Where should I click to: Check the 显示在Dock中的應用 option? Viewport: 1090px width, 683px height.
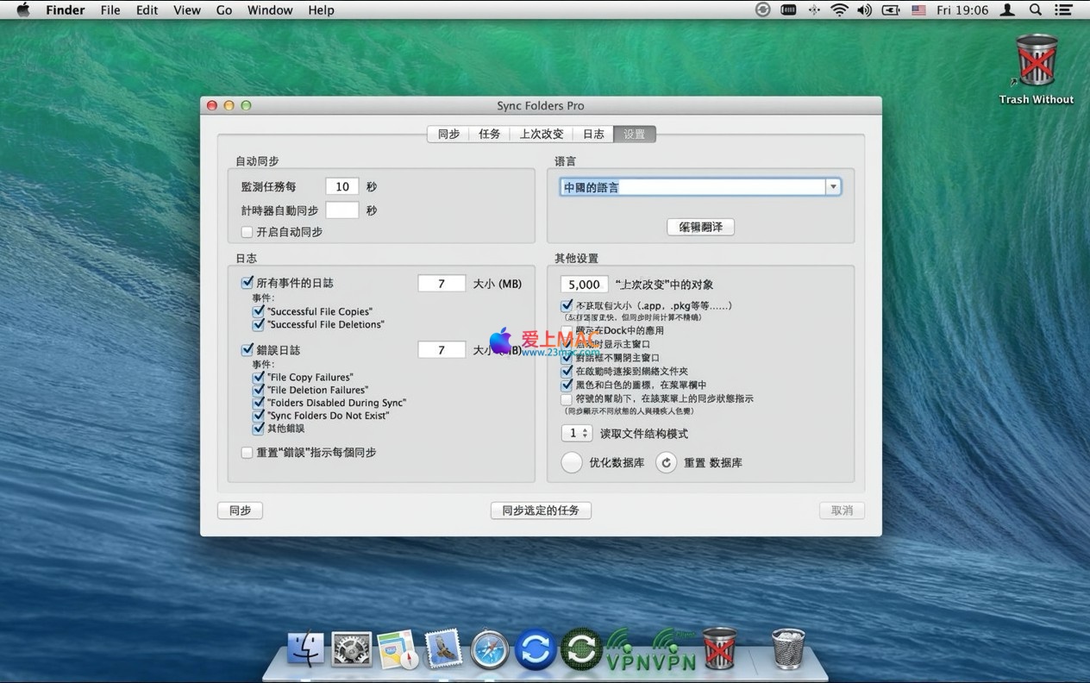click(x=567, y=330)
